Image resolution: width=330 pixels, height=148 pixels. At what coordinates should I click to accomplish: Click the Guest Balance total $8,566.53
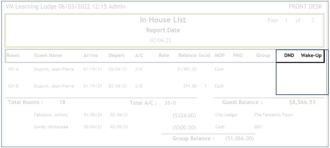click(302, 102)
